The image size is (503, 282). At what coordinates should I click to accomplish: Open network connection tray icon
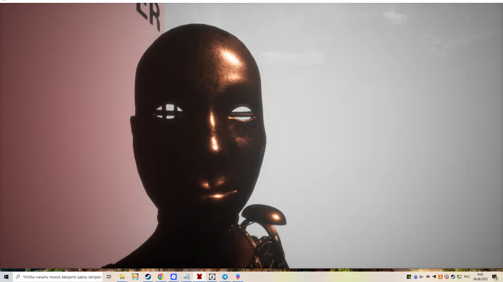tap(459, 277)
